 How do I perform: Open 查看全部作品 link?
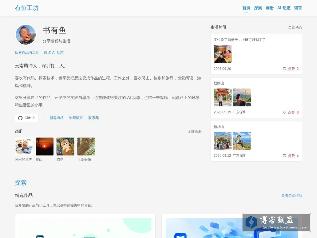(292, 195)
